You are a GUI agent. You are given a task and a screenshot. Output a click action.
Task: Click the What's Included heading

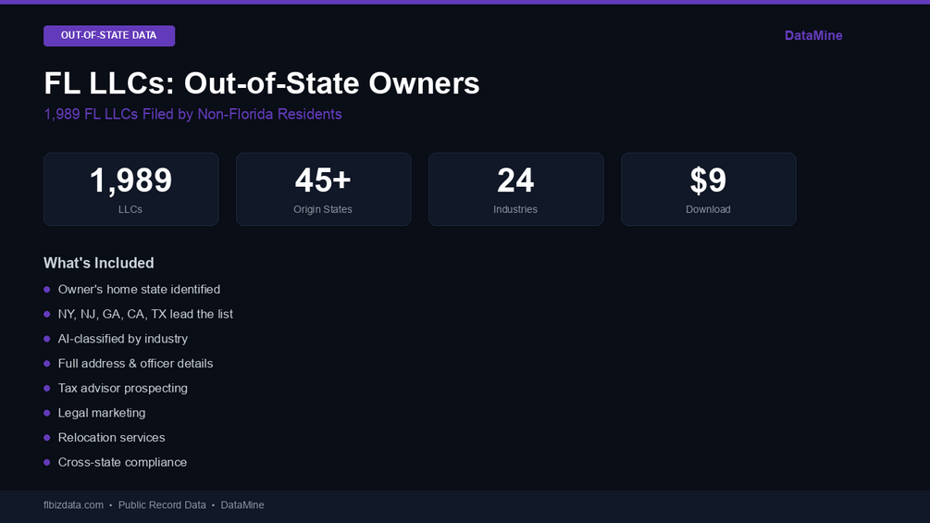(98, 263)
